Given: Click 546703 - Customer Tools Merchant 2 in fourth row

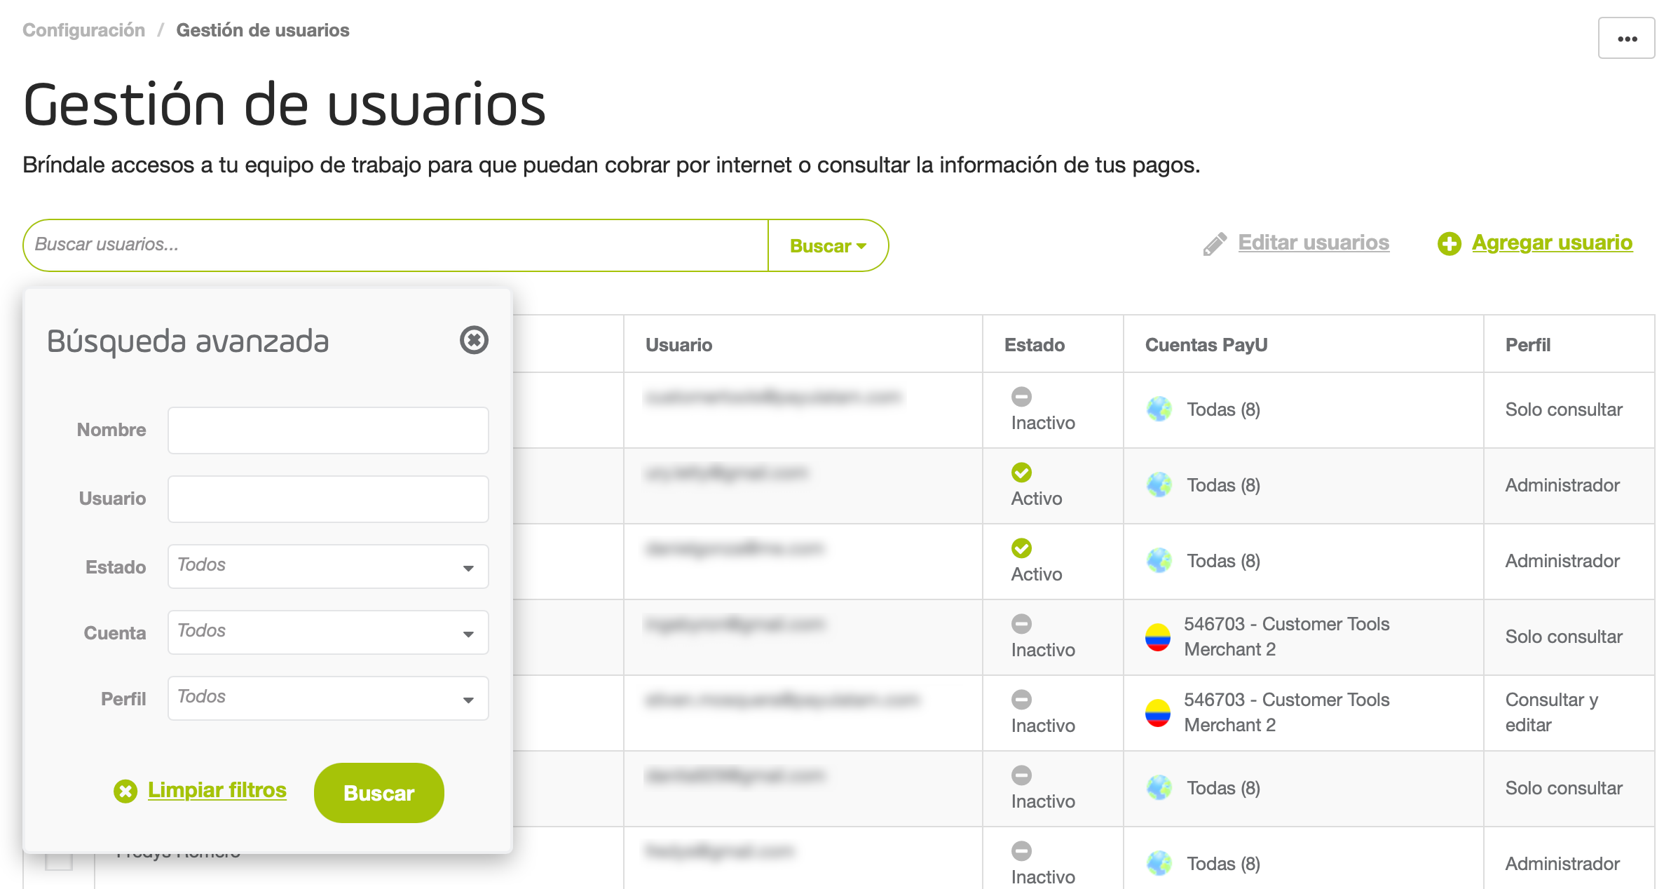Looking at the screenshot, I should (x=1287, y=637).
